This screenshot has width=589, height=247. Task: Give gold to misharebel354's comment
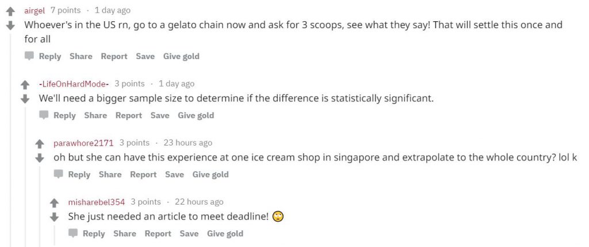pos(225,234)
